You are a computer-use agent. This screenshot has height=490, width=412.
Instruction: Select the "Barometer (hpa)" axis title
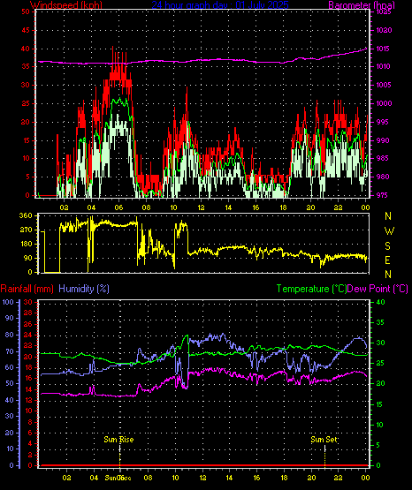[362, 5]
